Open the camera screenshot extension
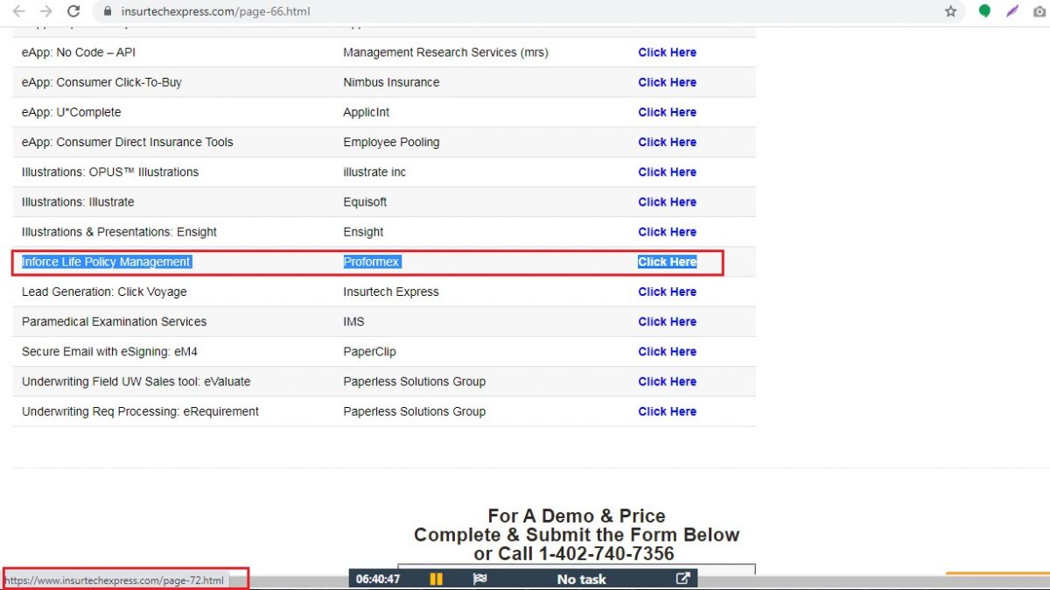 [x=1039, y=11]
